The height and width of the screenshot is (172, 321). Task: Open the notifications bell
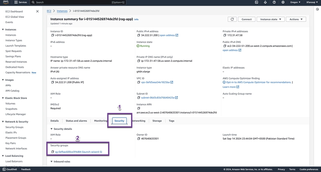[265, 2]
